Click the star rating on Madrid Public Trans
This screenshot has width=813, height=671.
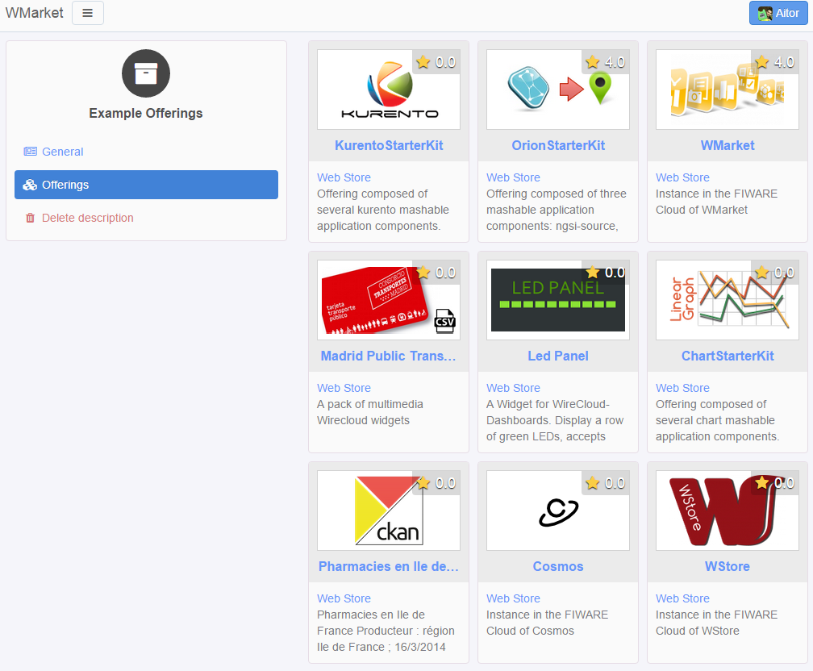tap(436, 273)
